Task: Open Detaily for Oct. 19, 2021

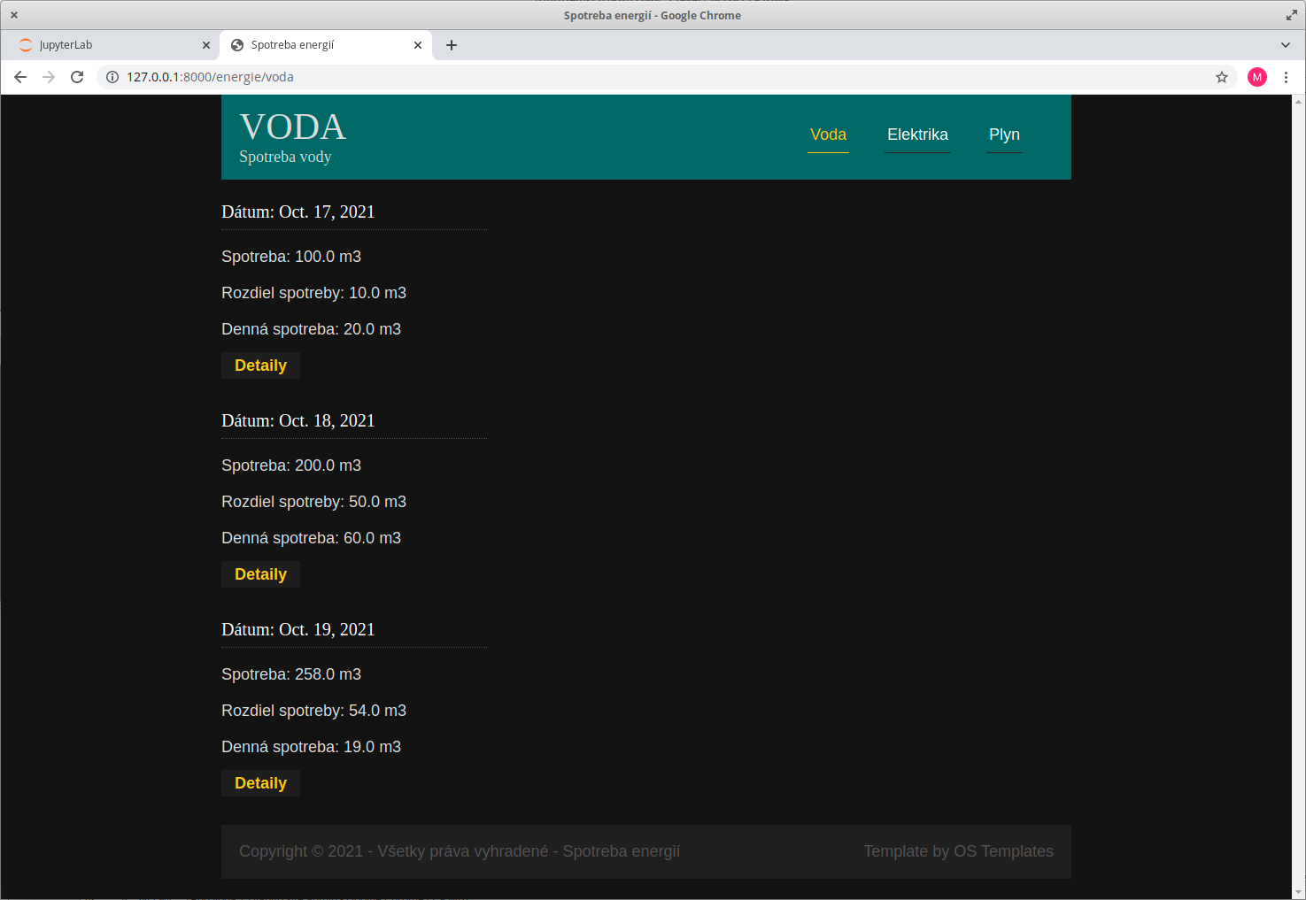Action: tap(260, 783)
